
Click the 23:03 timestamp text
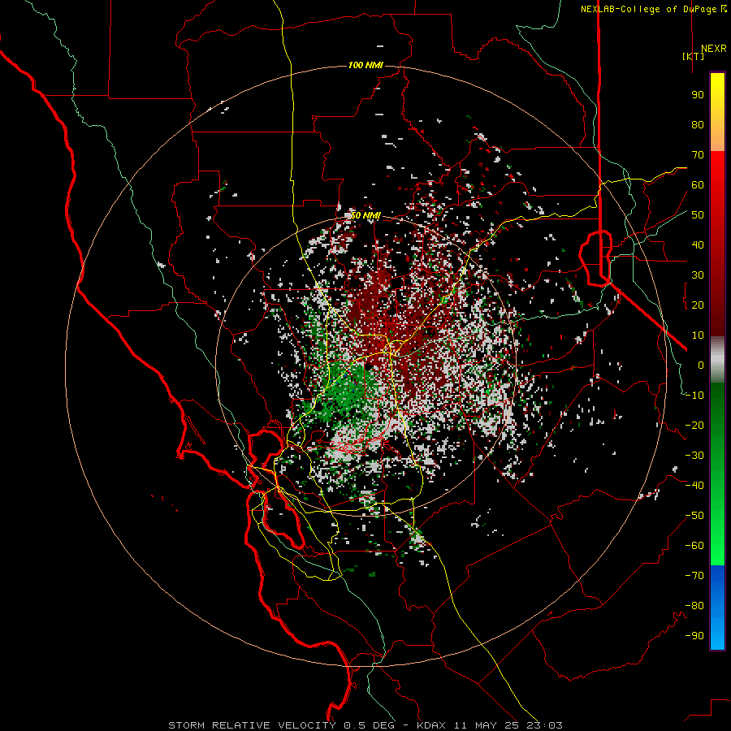(546, 725)
